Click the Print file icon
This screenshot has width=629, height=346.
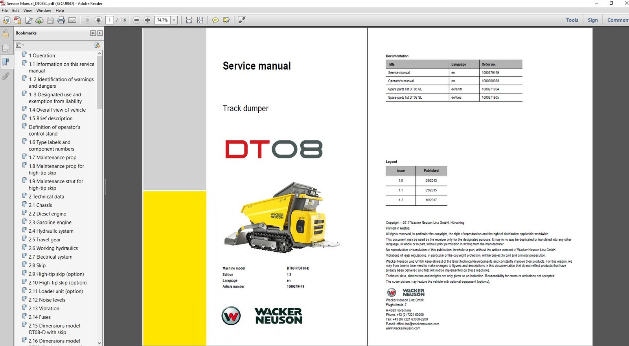click(61, 20)
